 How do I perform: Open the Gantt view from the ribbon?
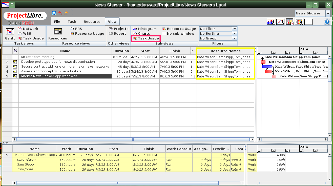pos(10,34)
